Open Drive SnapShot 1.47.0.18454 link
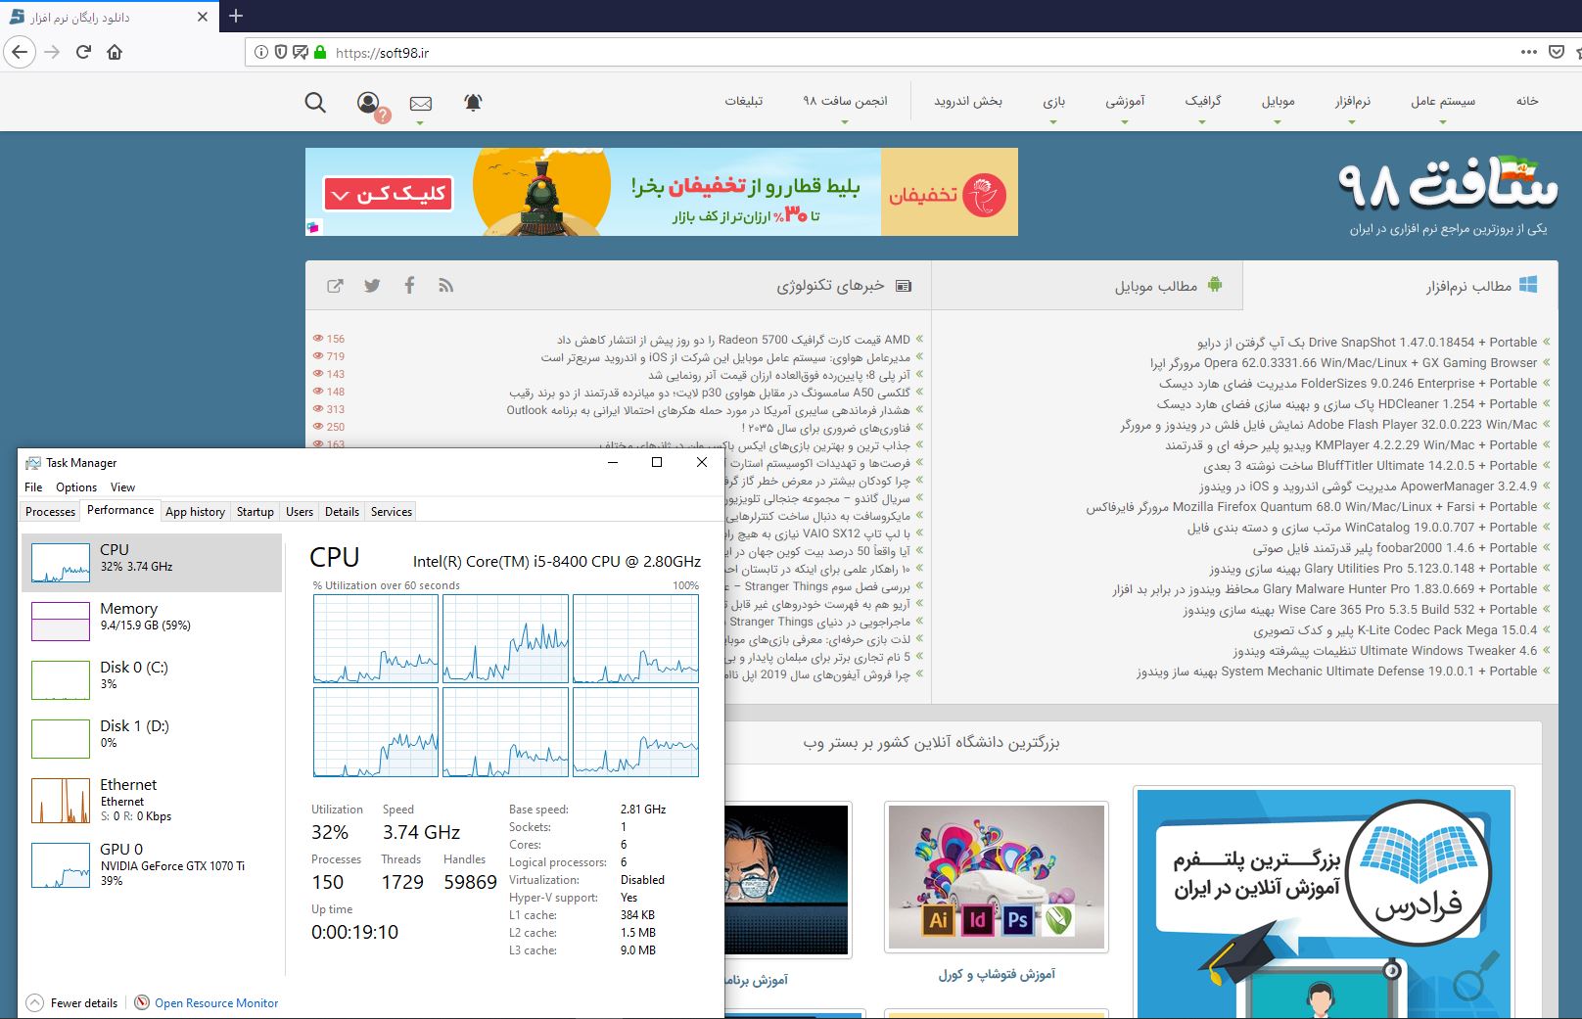Viewport: 1582px width, 1019px height. tap(1368, 343)
